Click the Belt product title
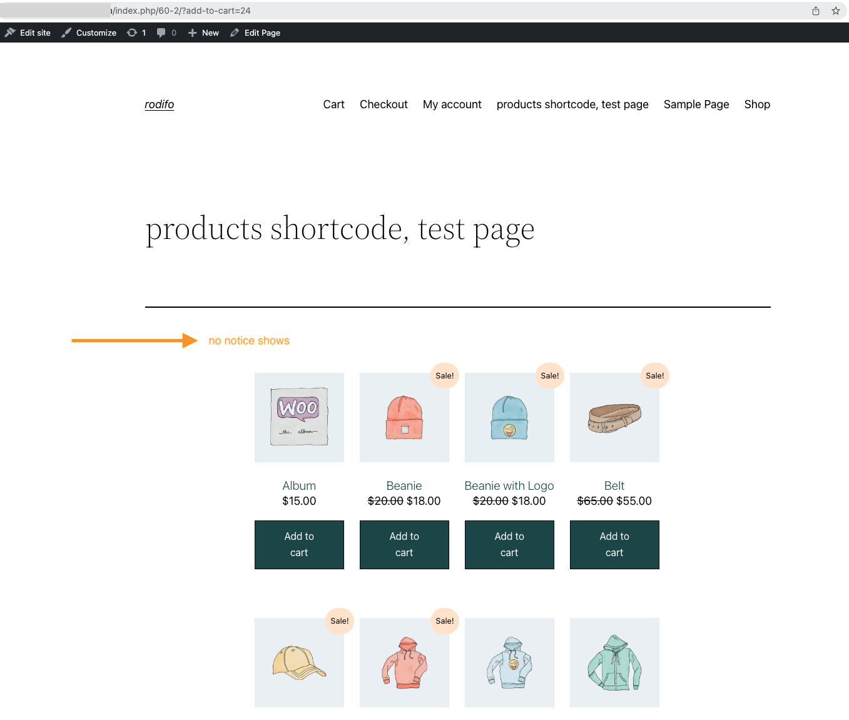Viewport: 849px width, 720px height. point(614,485)
